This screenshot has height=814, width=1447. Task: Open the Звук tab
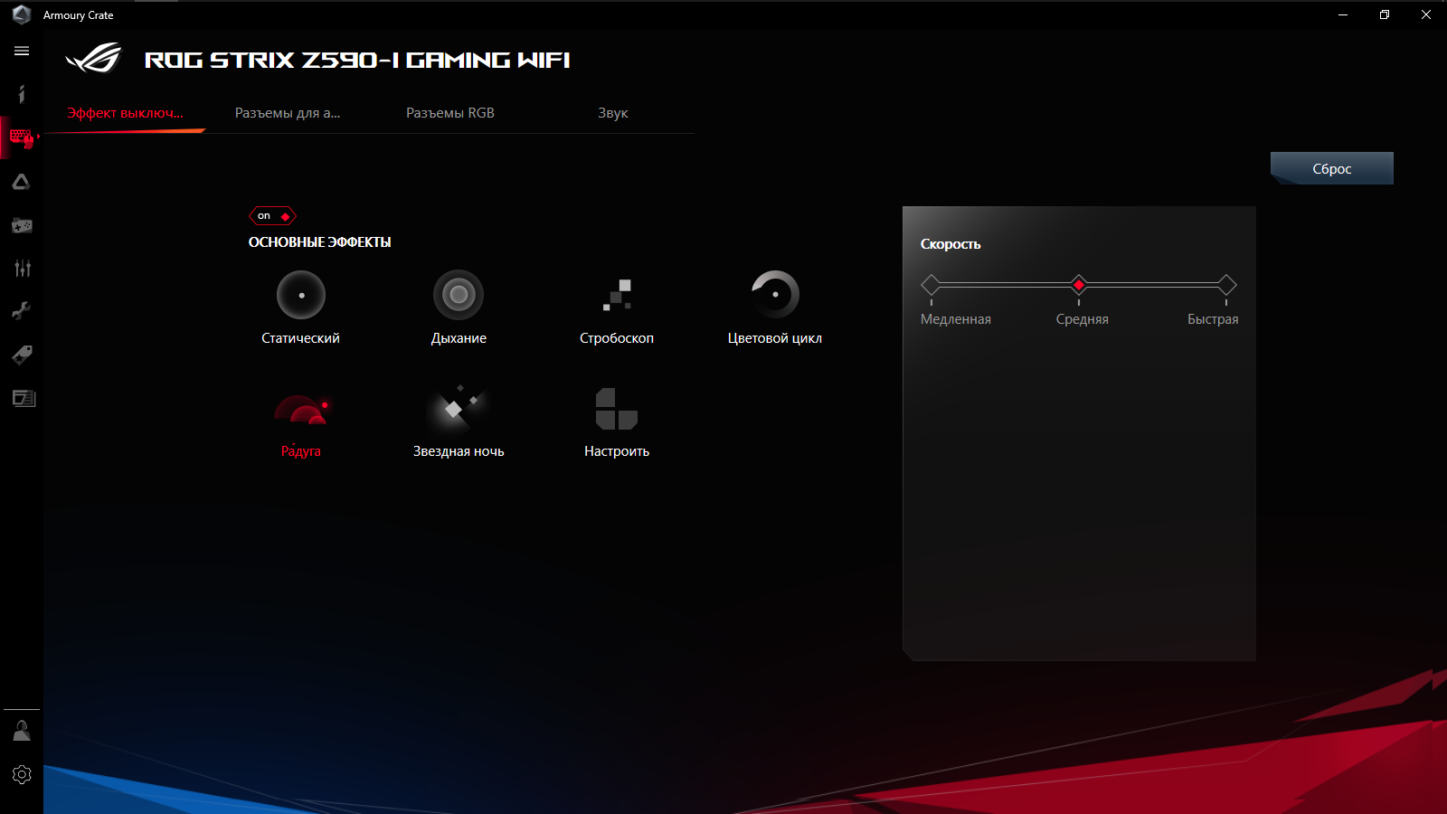pos(612,112)
